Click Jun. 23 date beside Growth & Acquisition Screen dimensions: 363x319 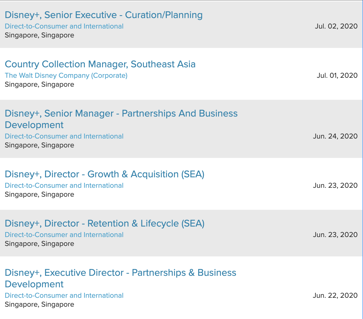[335, 185]
